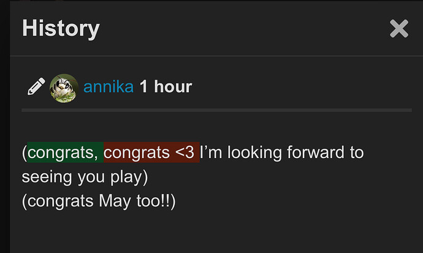
Task: Open annika's bee avatar picture
Action: [x=64, y=88]
